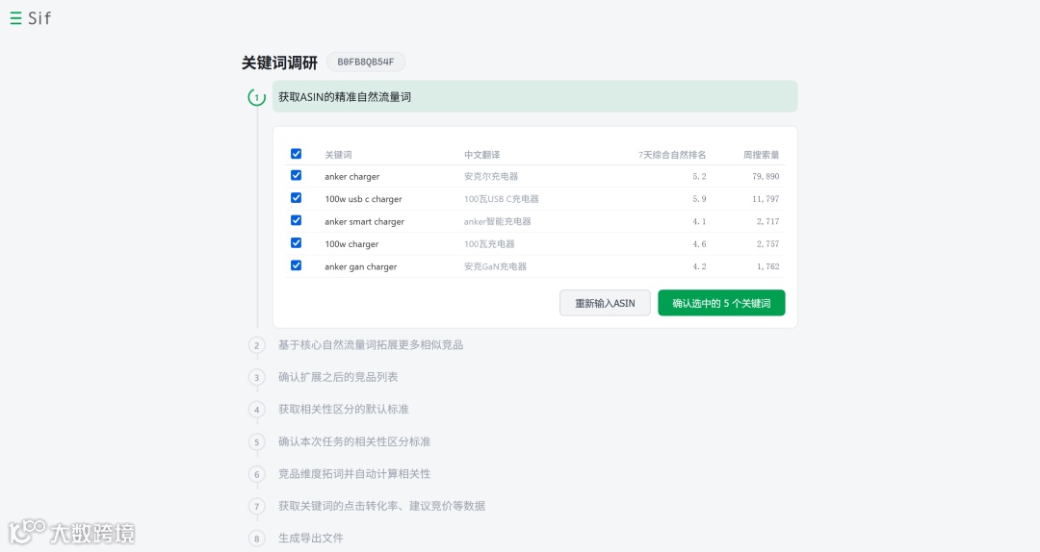Click the 中文翻译 column header
The image size is (1040, 552).
tap(482, 155)
